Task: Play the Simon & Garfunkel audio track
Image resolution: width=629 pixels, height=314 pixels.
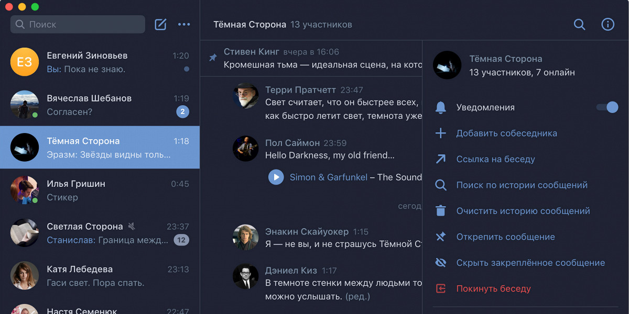Action: click(276, 177)
